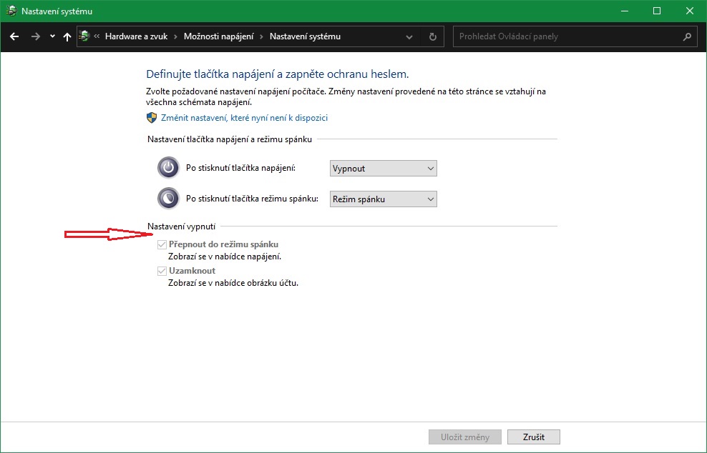The width and height of the screenshot is (707, 453).
Task: Click the control panel icon in address bar
Action: point(85,36)
